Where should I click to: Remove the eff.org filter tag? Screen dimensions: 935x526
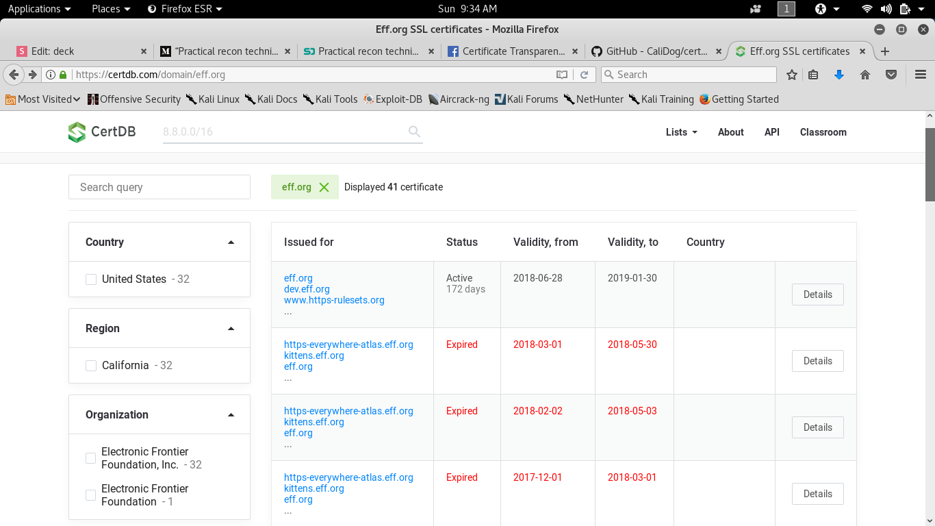tap(324, 187)
